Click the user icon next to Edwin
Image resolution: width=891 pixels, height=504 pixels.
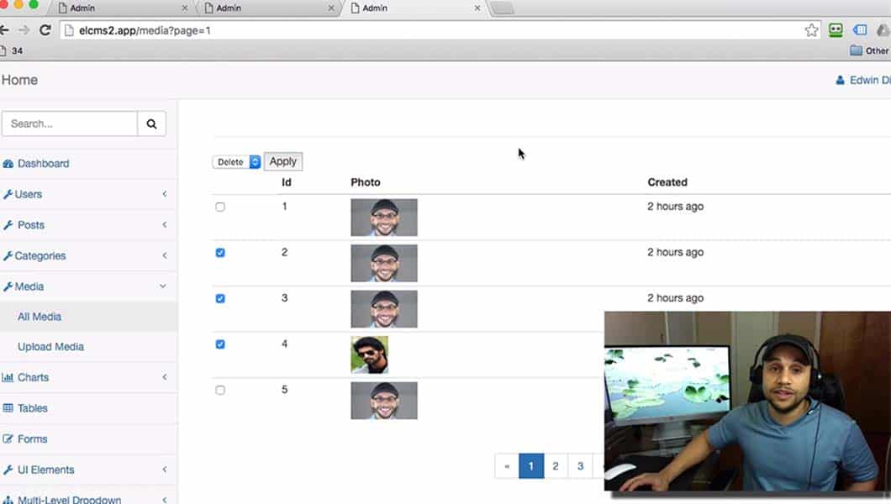click(x=840, y=80)
